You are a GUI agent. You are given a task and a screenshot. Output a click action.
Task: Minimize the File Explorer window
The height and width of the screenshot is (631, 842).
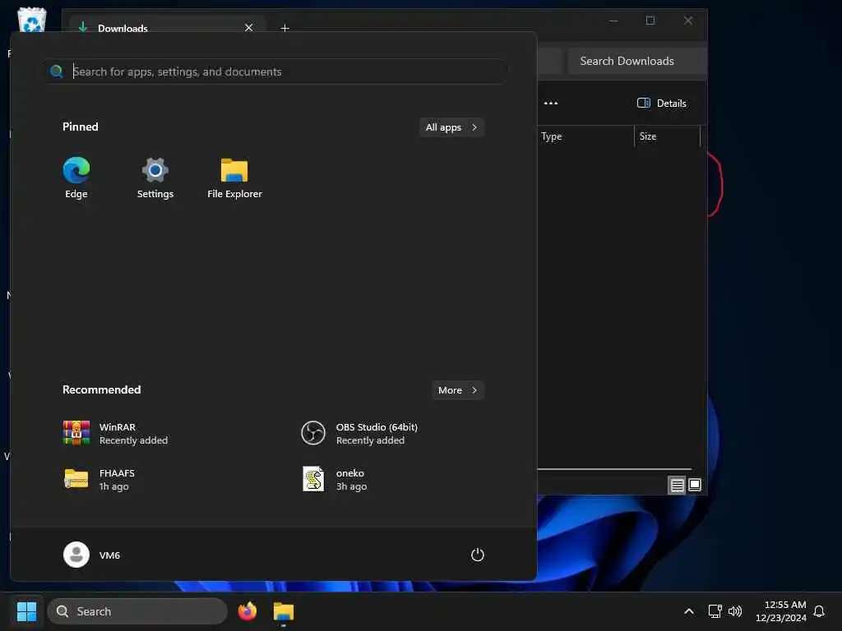(613, 21)
